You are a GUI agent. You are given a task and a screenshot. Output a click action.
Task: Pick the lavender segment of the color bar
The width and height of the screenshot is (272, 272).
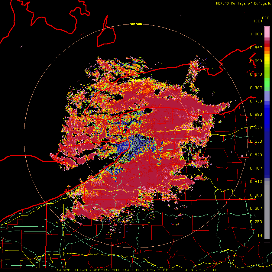click(x=267, y=96)
